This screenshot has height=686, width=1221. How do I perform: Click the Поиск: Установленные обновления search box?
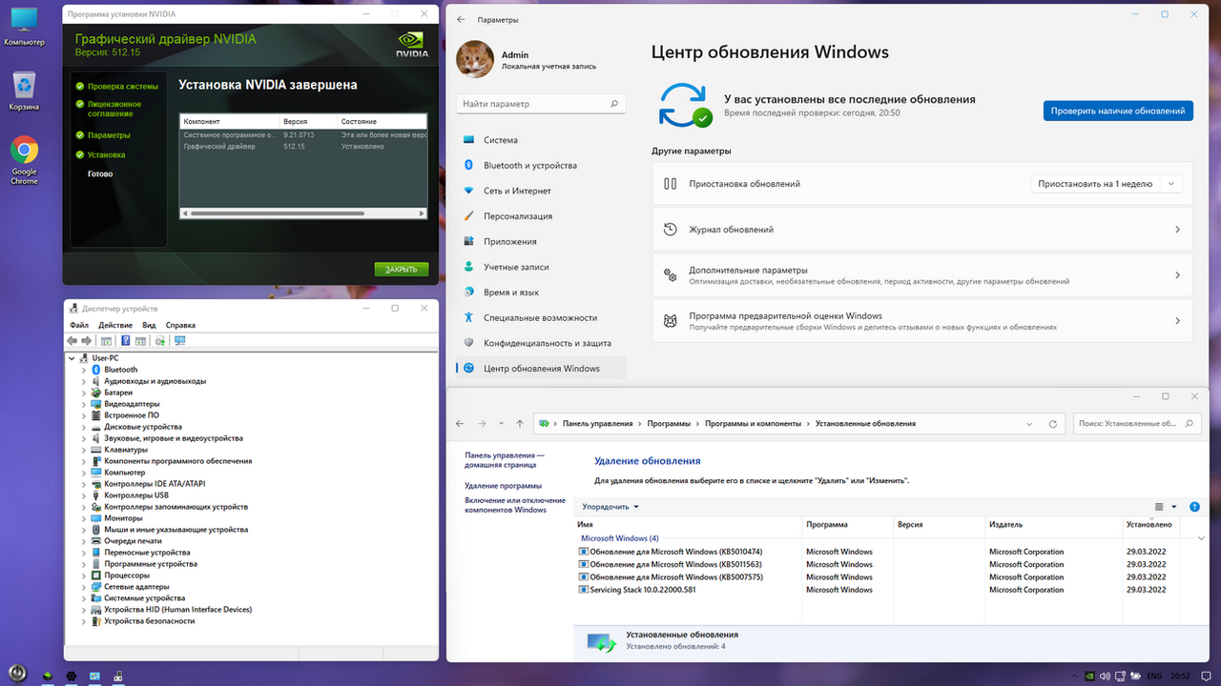click(1137, 423)
